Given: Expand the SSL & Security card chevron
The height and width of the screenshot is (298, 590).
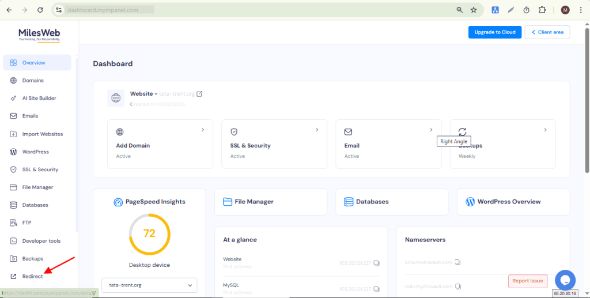Looking at the screenshot, I should (317, 130).
